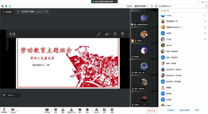
Task: Toggle the microphone mute button
Action: pyautogui.click(x=4, y=110)
